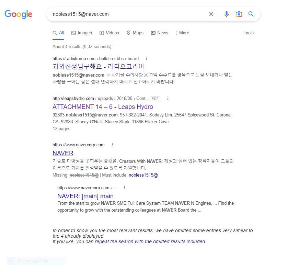Viewport: 287px width, 270px height.
Task: Open options for NAVER main sub-result
Action: (124, 188)
